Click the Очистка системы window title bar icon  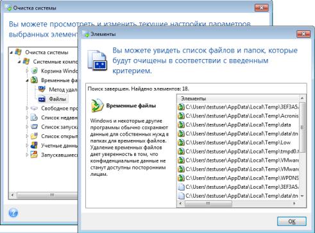[8, 8]
